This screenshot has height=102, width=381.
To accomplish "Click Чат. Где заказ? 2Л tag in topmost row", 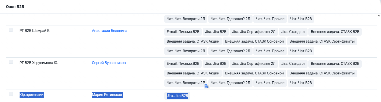I will click(x=230, y=19).
